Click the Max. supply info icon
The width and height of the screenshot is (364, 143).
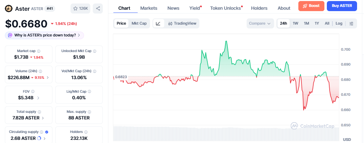[x=90, y=112]
